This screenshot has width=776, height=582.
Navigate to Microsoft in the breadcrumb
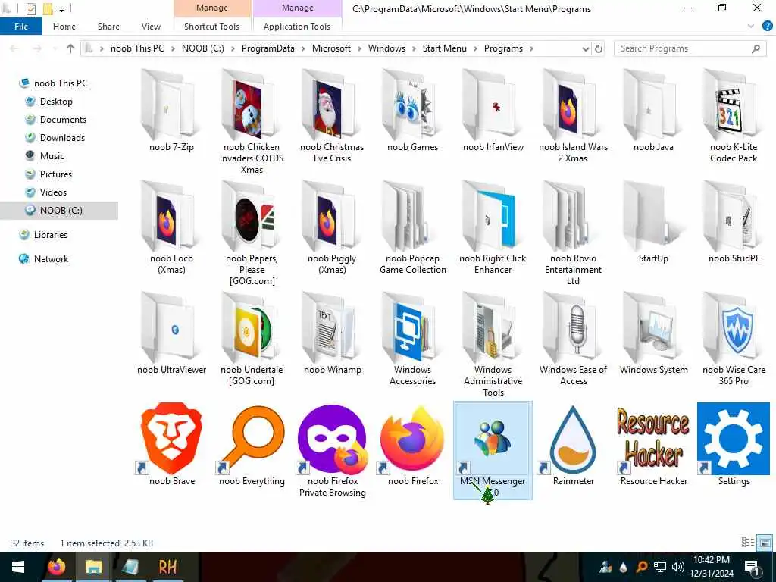331,48
